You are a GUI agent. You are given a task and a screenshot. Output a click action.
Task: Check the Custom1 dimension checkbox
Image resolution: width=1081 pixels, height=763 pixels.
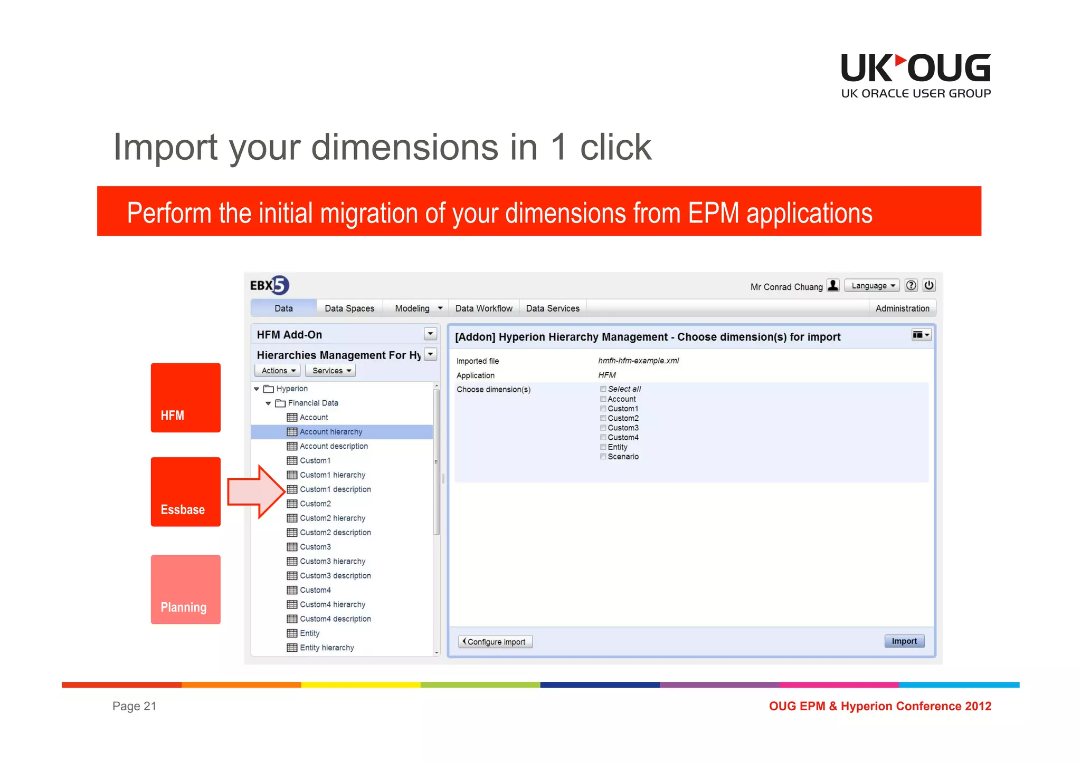(603, 409)
